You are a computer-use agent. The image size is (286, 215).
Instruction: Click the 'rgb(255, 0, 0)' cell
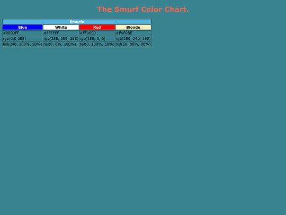click(97, 39)
